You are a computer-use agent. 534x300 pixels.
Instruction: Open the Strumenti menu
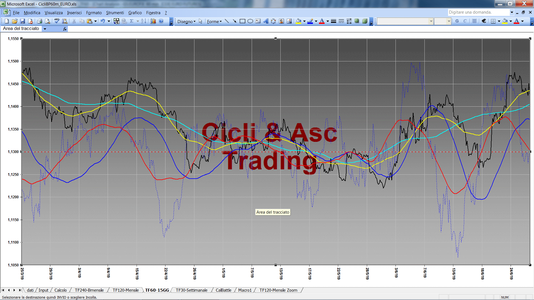coord(115,12)
